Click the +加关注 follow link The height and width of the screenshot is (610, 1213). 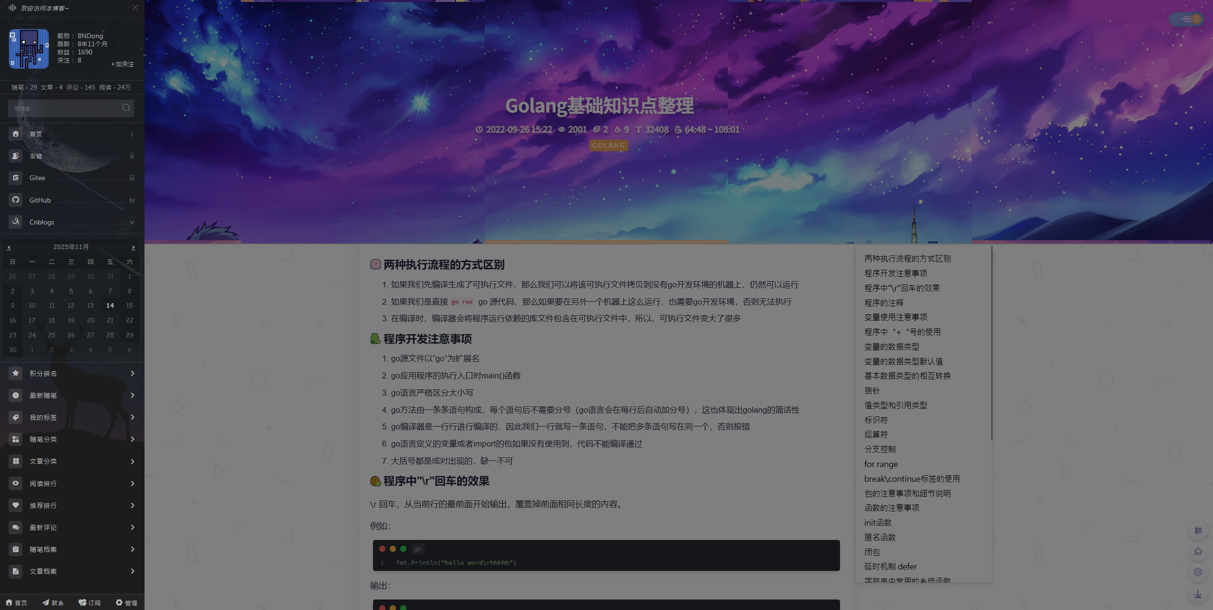(123, 64)
